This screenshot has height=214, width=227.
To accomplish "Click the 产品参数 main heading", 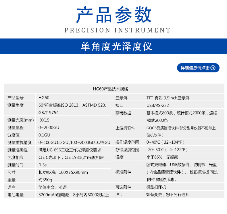I will click(x=113, y=15).
